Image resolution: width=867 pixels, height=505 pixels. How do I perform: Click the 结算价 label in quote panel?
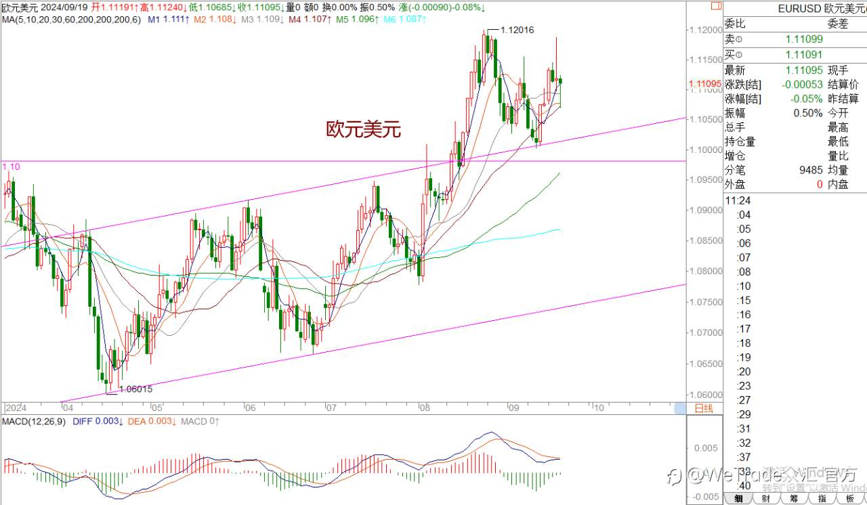843,85
